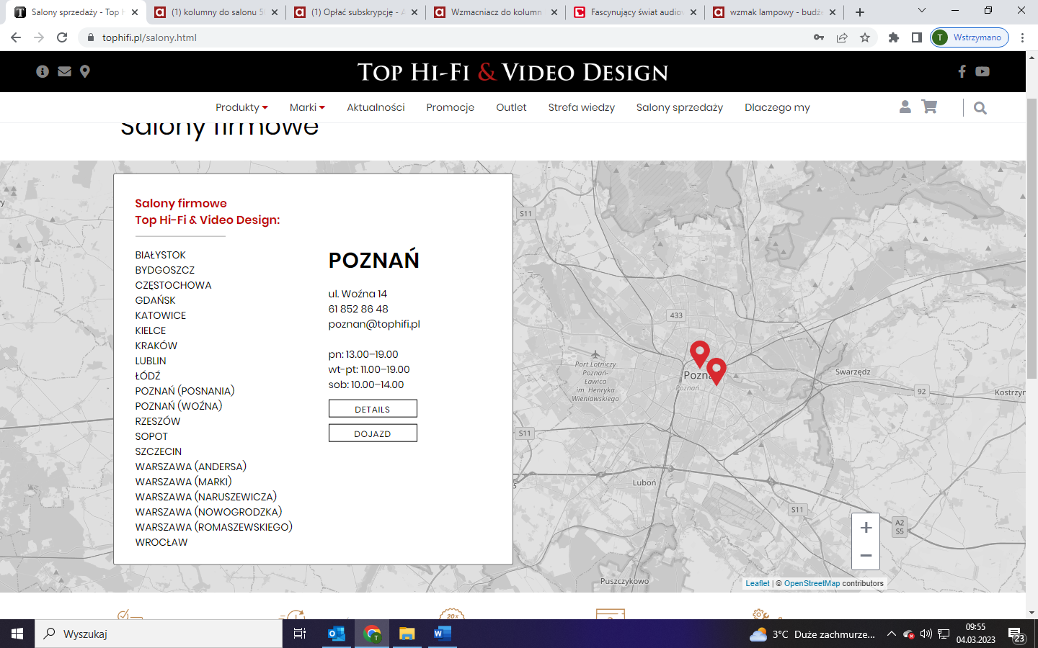Switch to the 'Wzmacniacz do kolumn' tab
The height and width of the screenshot is (648, 1038).
495,12
